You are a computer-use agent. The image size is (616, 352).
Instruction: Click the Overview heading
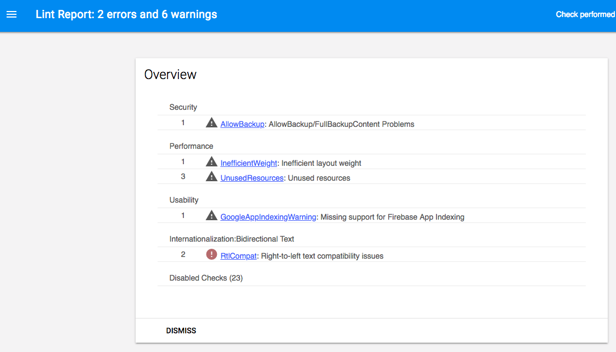pos(170,75)
